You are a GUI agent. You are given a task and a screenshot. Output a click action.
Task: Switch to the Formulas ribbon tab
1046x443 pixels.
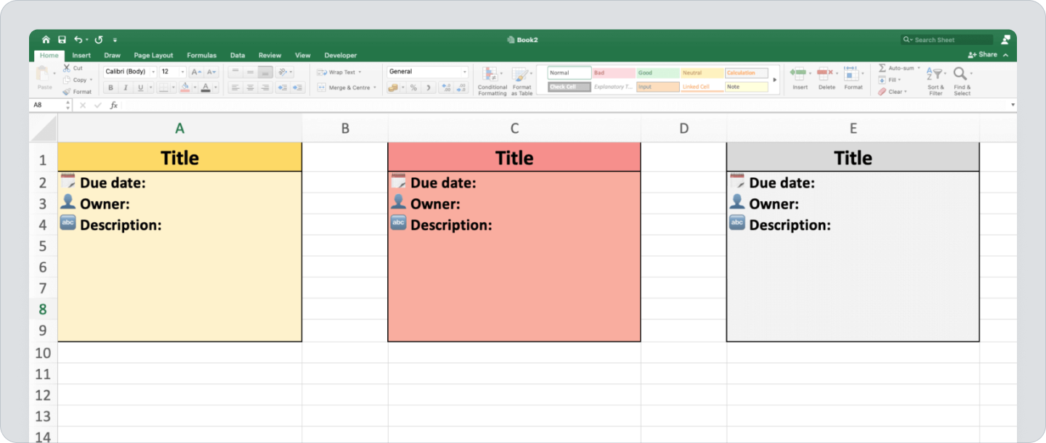click(201, 55)
